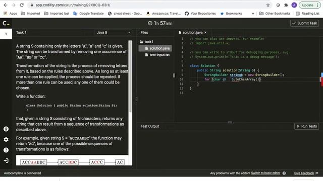Click the Task 1 heading
This screenshot has height=181, width=323.
coord(21,32)
